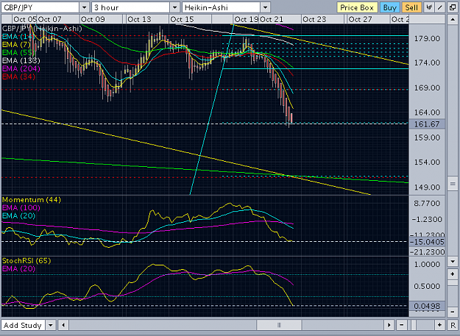Click the horizontal scrollbar thumb
This screenshot has width=460, height=336.
click(279, 325)
